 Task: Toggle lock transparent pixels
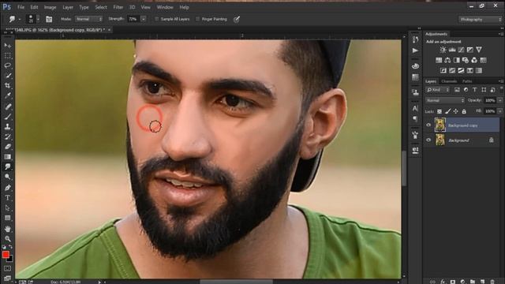pyautogui.click(x=440, y=111)
